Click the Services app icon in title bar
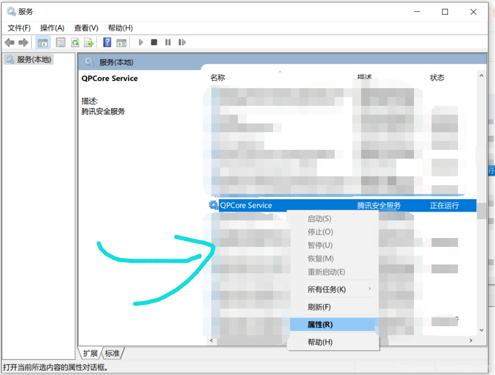The height and width of the screenshot is (375, 495). [x=11, y=11]
